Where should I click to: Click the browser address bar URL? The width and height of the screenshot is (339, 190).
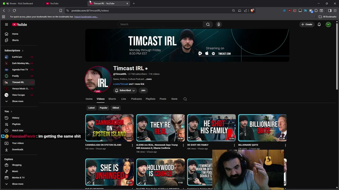90,11
